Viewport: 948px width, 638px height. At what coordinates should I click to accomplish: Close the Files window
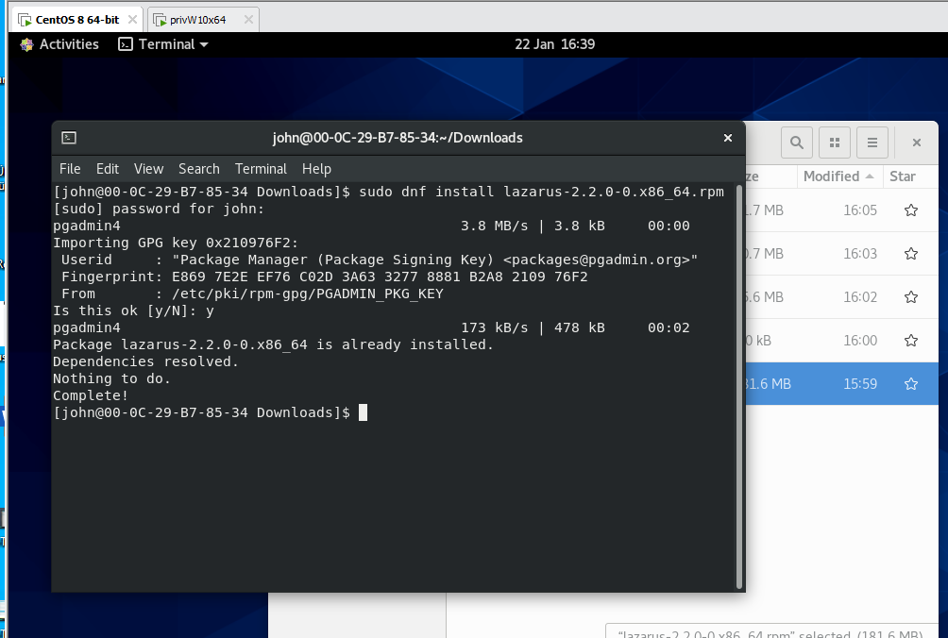(x=917, y=143)
